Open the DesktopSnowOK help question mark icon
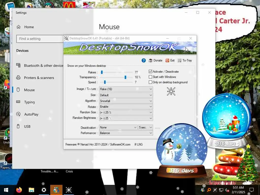Viewport: 260px width, 195px height. coord(144,60)
